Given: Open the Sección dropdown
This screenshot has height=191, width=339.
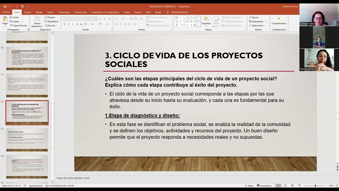Looking at the screenshot, I should [51, 26].
